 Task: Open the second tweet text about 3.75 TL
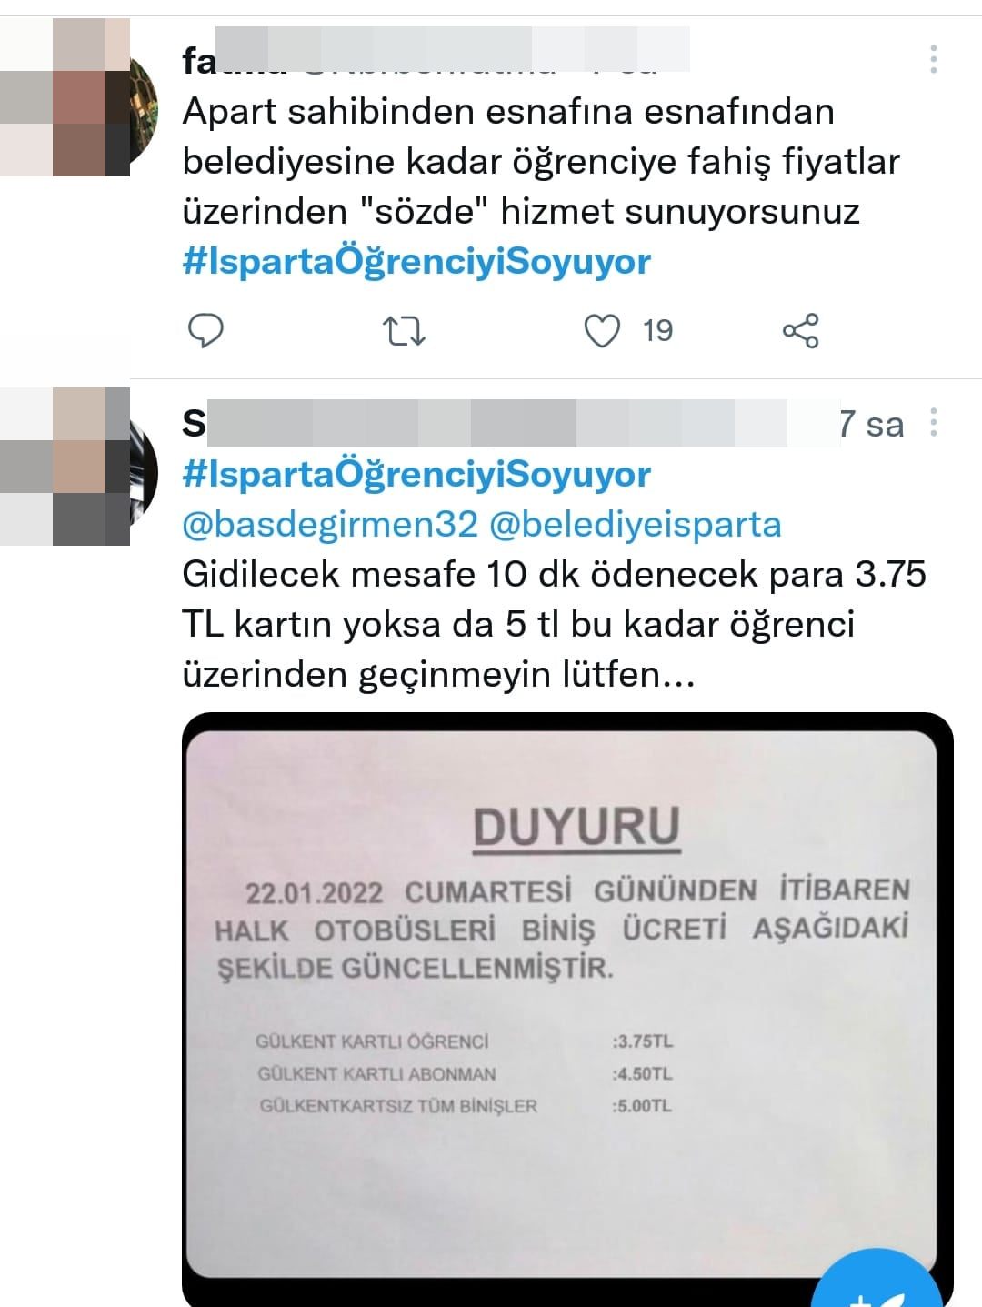(554, 624)
